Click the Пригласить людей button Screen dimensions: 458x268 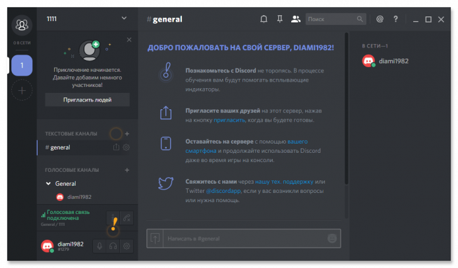(88, 100)
